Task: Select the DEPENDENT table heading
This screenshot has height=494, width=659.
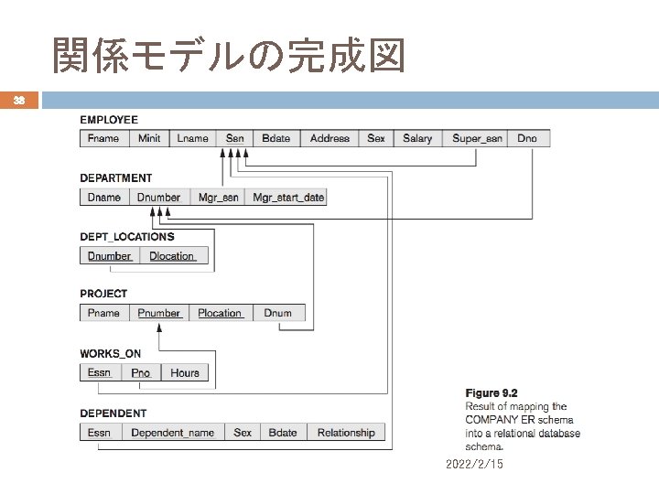Action: tap(113, 413)
